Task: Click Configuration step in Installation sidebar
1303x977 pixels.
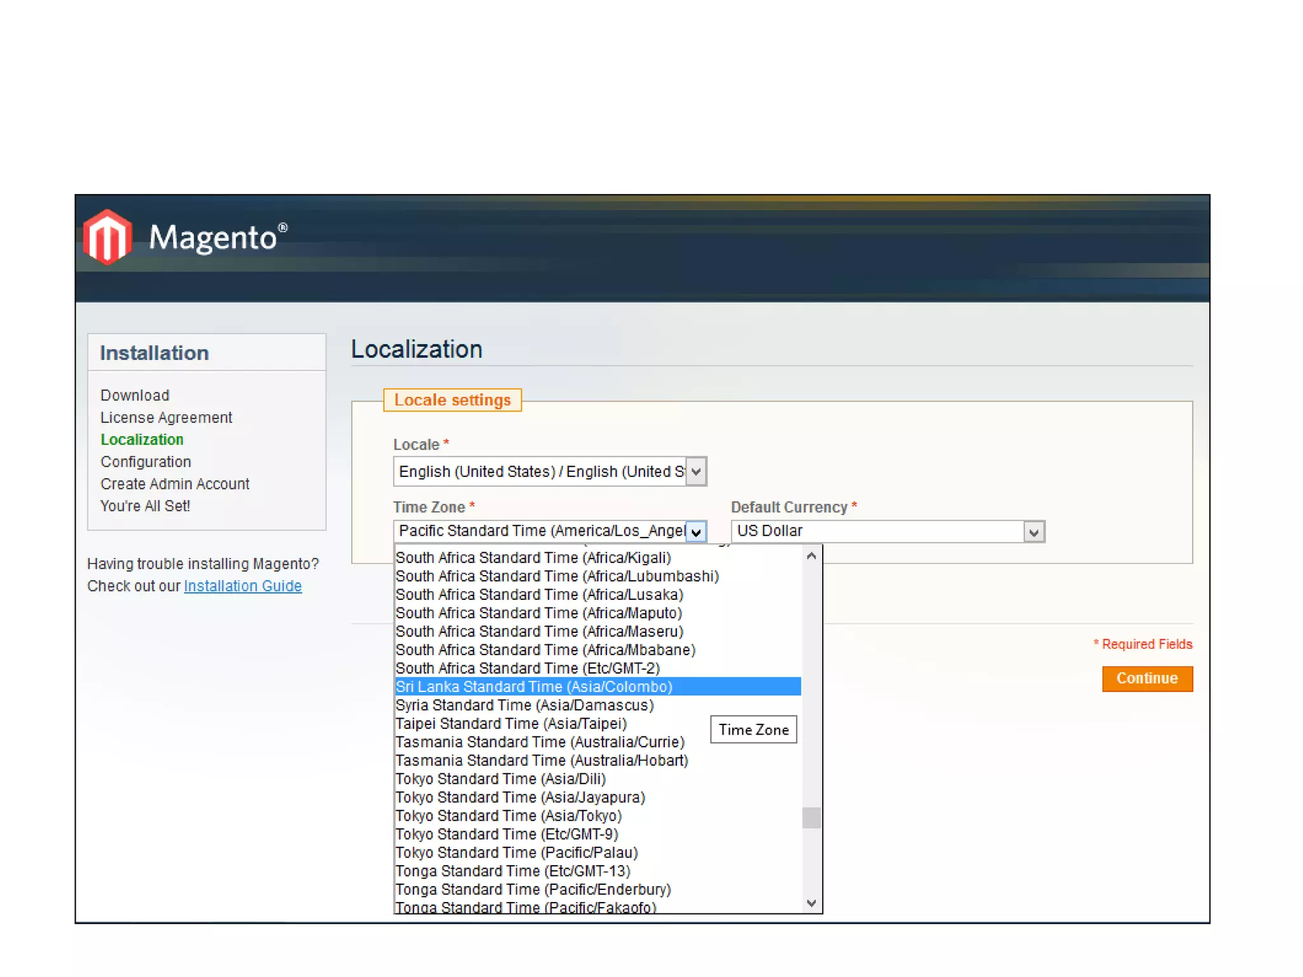Action: (x=146, y=462)
